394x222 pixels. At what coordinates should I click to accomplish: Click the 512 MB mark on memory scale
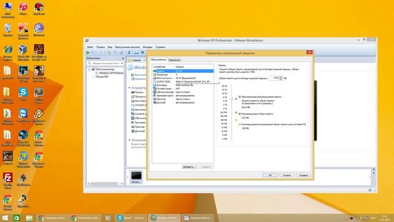(224, 112)
